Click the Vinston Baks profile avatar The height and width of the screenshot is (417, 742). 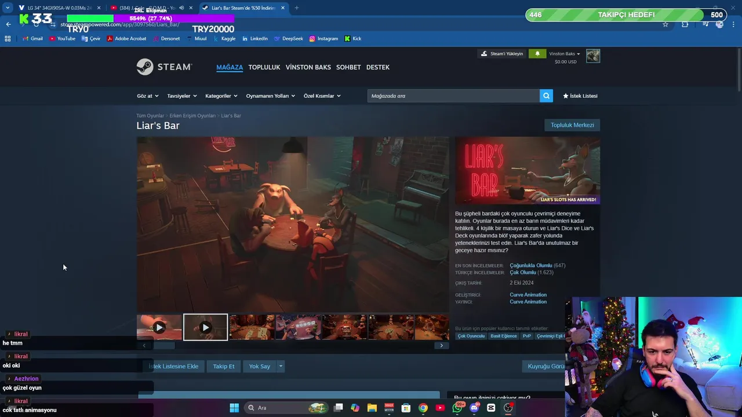click(592, 56)
